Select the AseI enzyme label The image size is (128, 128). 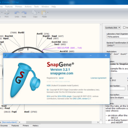click(x=27, y=112)
